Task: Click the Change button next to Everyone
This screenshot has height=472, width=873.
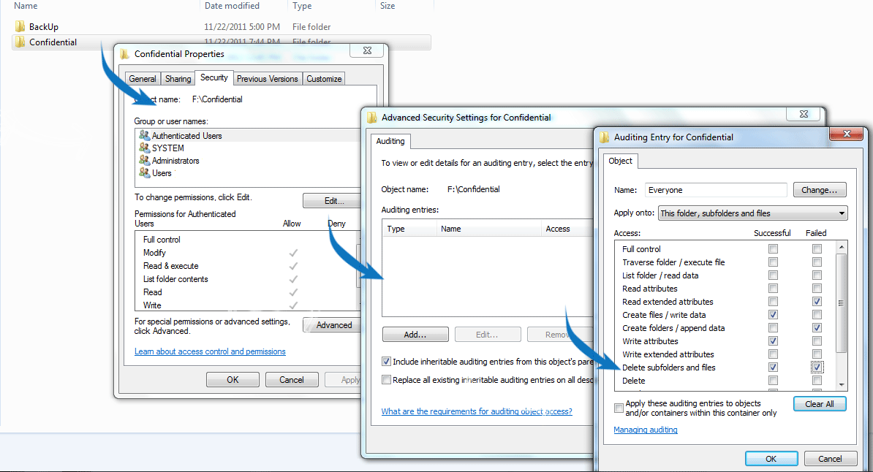Action: (819, 189)
